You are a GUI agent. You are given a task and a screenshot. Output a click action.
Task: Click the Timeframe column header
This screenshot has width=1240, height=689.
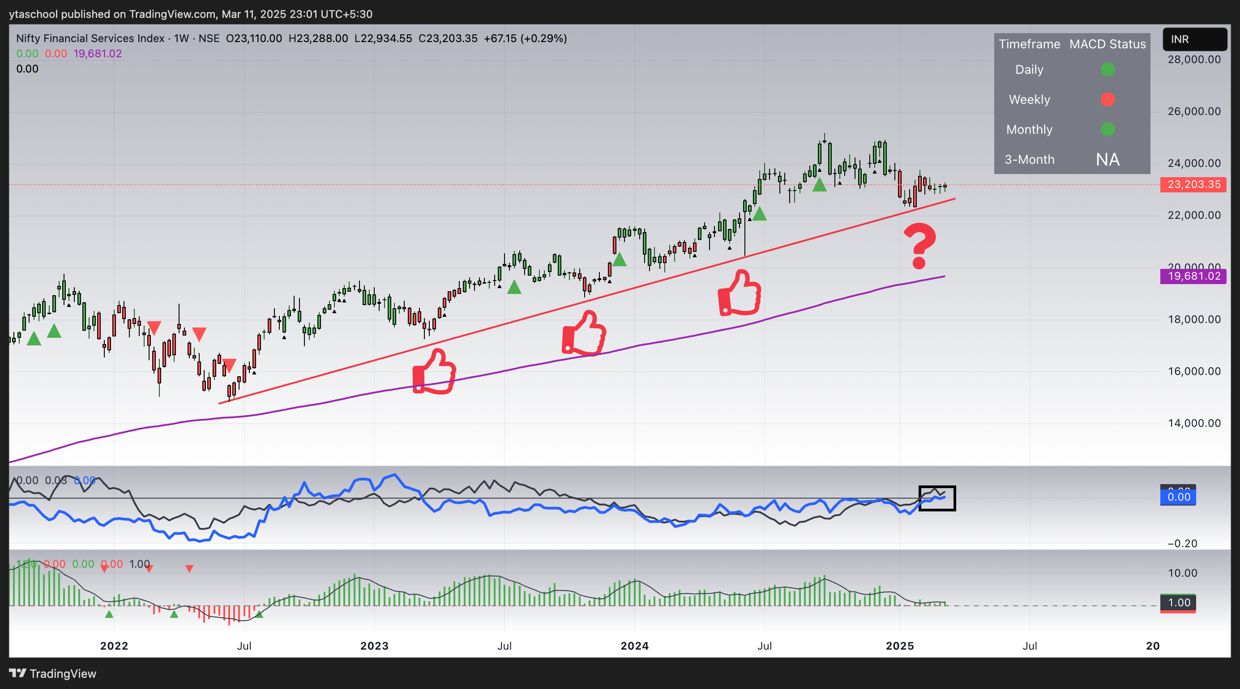coord(1029,44)
